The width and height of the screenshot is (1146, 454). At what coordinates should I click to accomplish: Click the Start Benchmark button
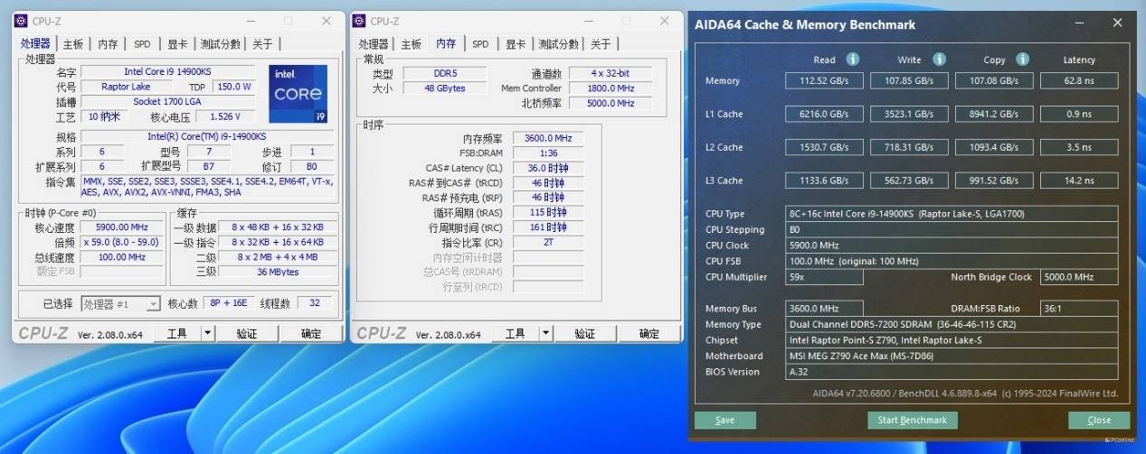point(912,420)
